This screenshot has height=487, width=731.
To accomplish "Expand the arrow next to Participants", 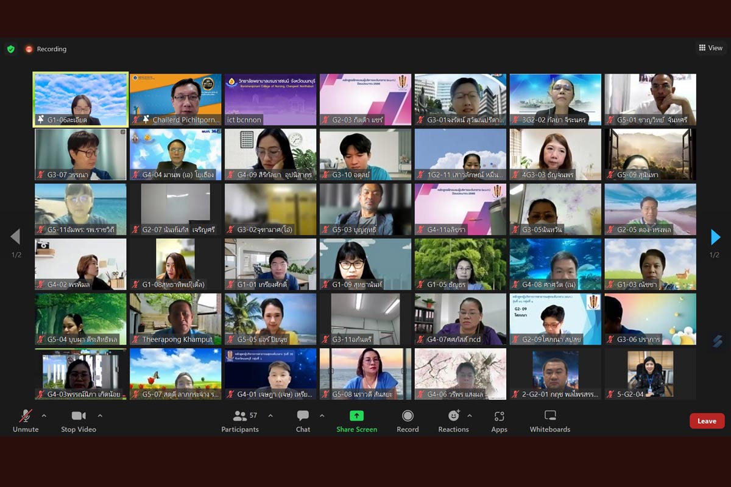I will pos(270,416).
